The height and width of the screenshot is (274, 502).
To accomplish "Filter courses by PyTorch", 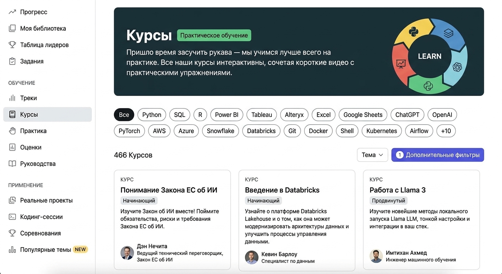I will pos(129,131).
